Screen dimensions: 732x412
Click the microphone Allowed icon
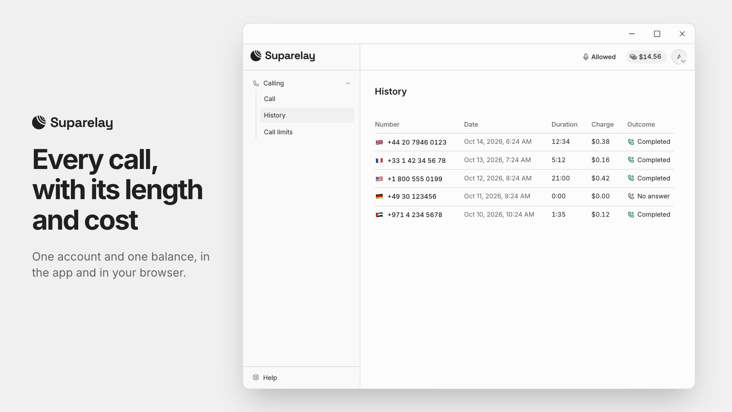tap(586, 57)
